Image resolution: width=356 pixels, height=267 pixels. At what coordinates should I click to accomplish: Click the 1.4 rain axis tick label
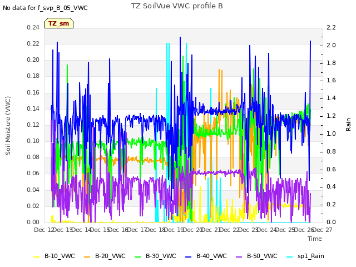(331, 98)
